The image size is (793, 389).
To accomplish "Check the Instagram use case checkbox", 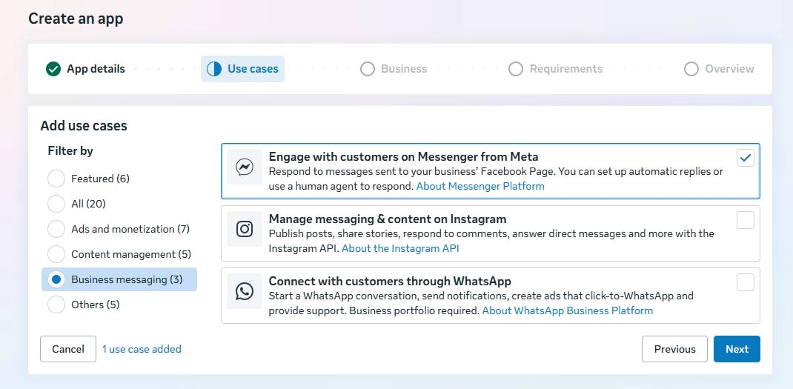I will click(x=745, y=220).
